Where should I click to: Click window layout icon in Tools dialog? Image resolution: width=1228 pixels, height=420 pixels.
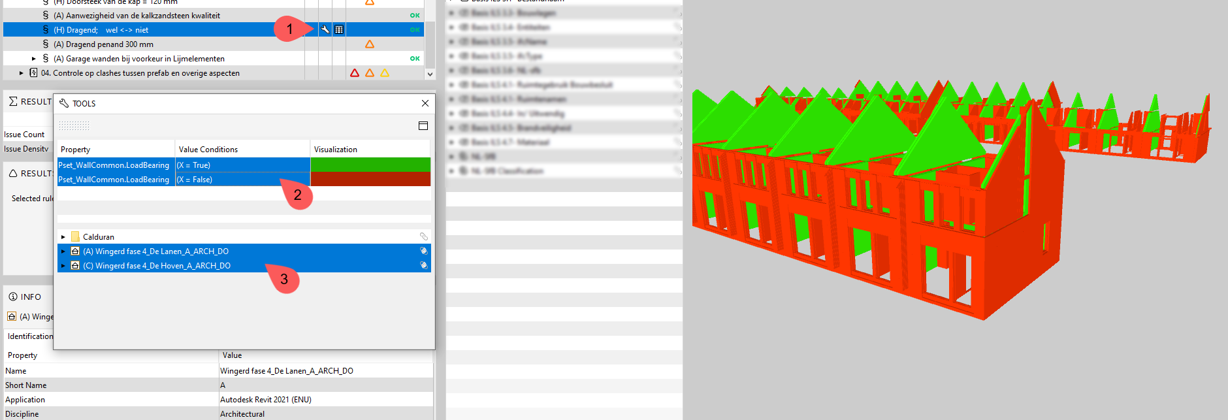[423, 125]
